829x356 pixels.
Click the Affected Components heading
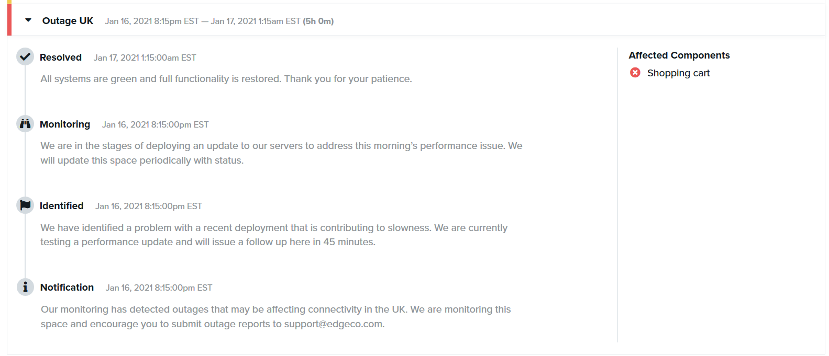pos(679,55)
